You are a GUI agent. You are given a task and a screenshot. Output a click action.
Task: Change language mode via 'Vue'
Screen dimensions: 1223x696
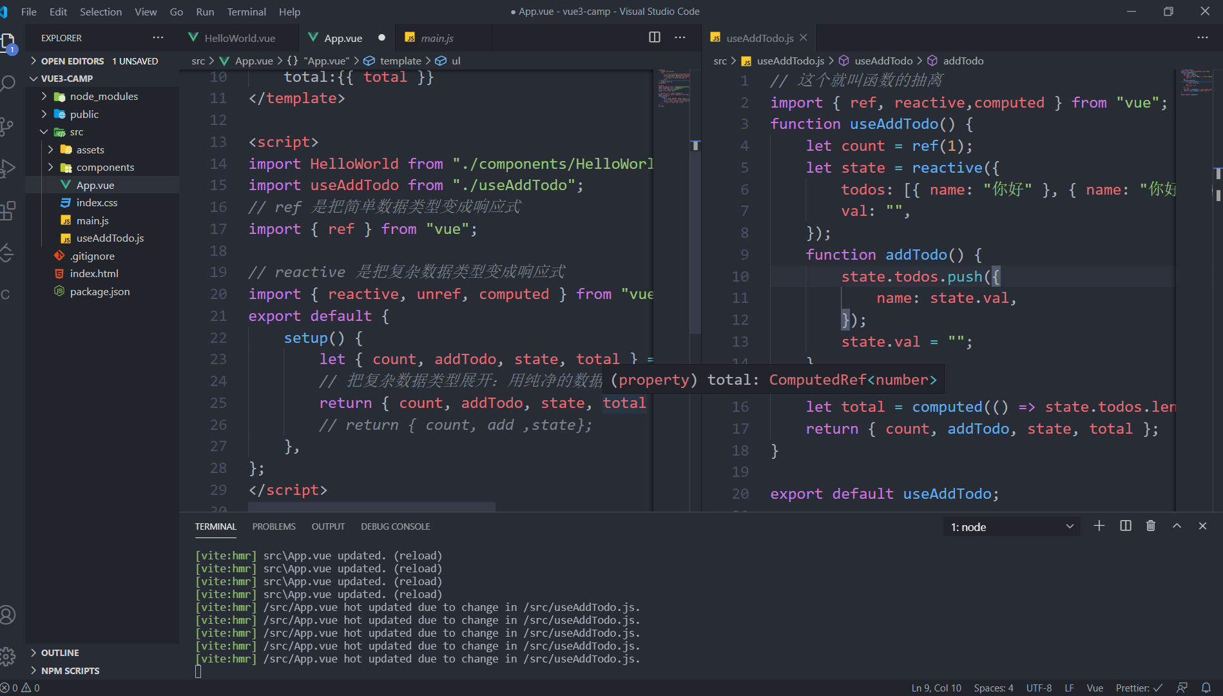click(1095, 688)
